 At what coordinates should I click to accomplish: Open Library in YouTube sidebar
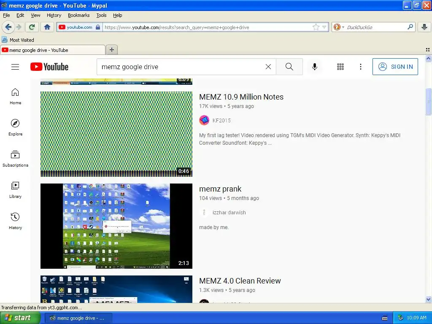tap(16, 190)
